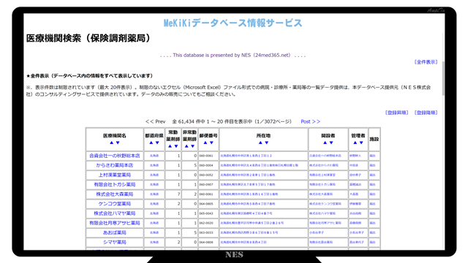
Task: Click the 施設 link in 上村漢薬堂薬局 row
Action: 372,175
